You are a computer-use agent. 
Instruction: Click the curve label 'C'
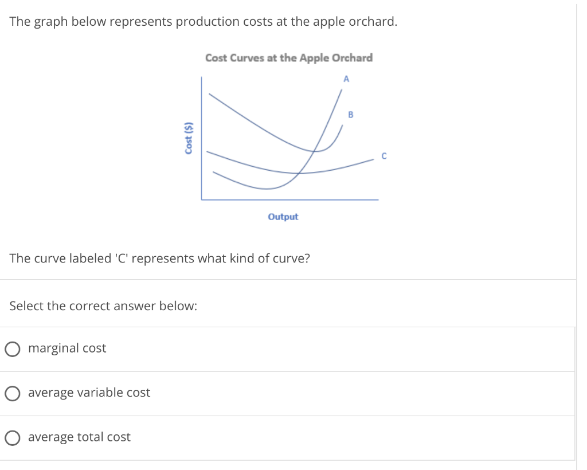[x=384, y=156]
